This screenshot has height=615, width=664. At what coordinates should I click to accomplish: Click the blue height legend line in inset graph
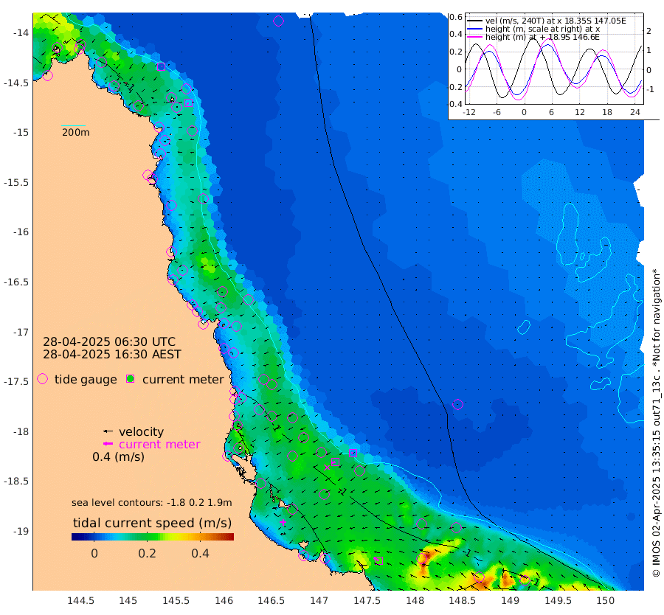[474, 29]
